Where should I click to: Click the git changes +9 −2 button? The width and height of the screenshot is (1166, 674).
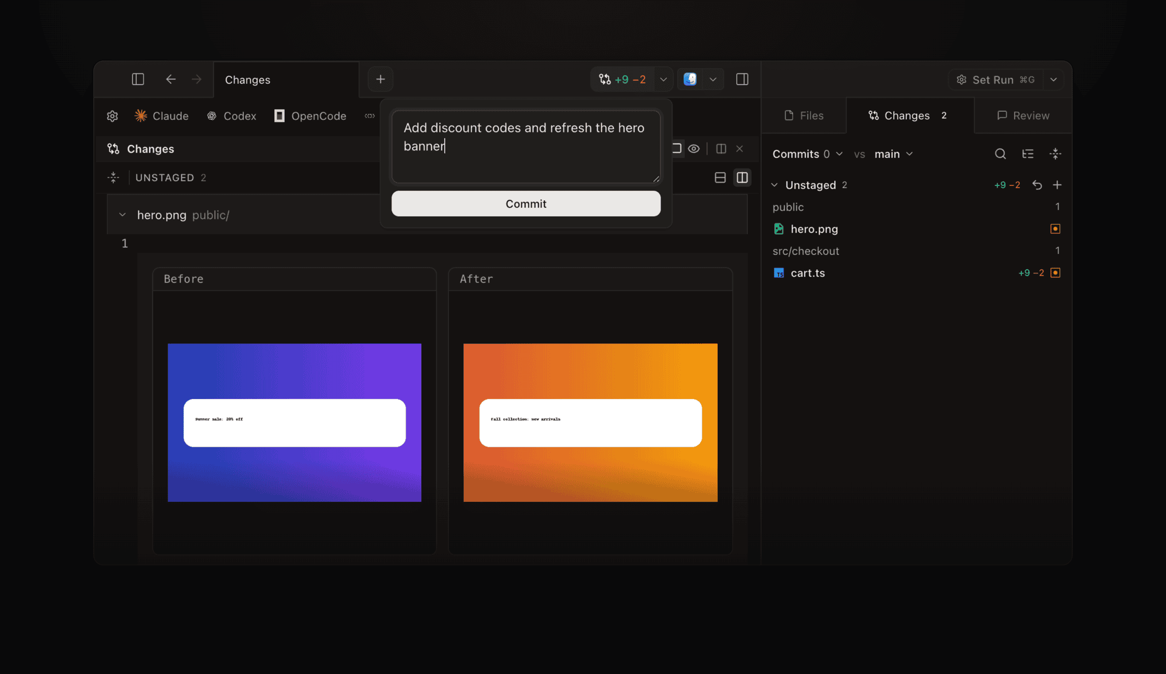coord(623,79)
